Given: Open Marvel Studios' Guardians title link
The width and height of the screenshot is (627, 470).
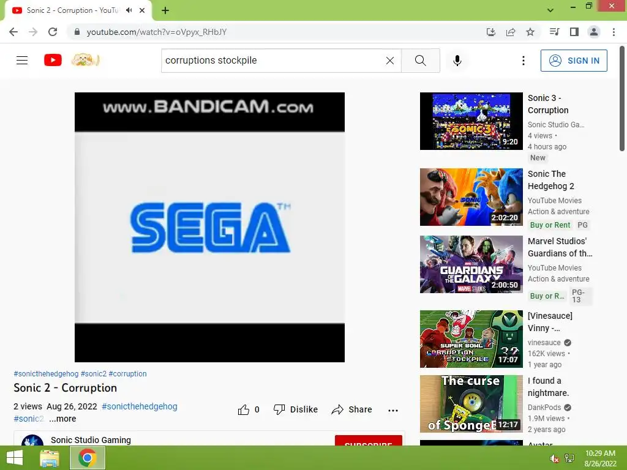Looking at the screenshot, I should (x=560, y=247).
